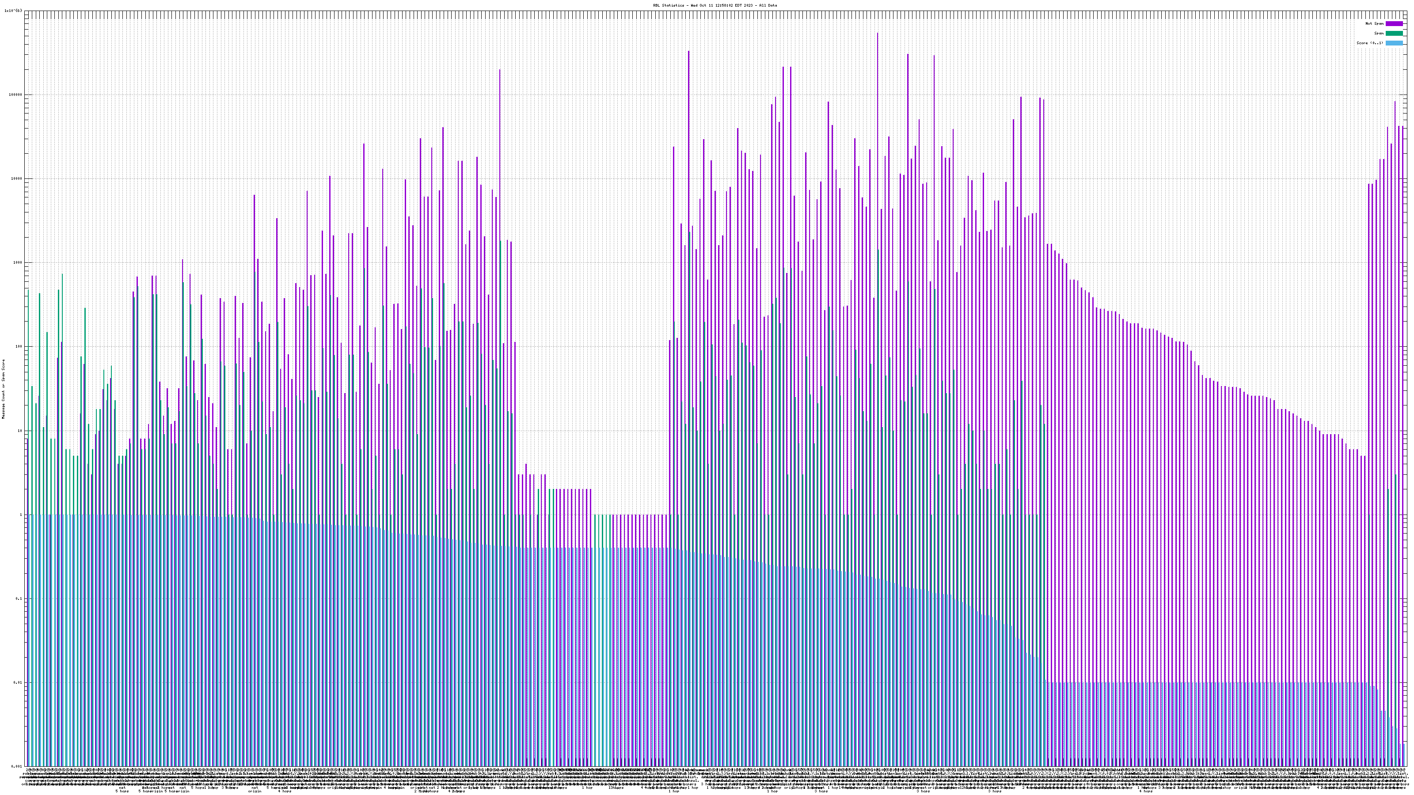Select the 'Score (0..1)' legend label

(x=1369, y=43)
